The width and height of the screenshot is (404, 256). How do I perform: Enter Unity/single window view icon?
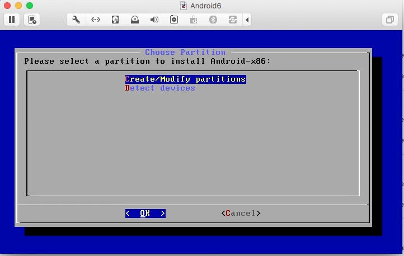(390, 20)
